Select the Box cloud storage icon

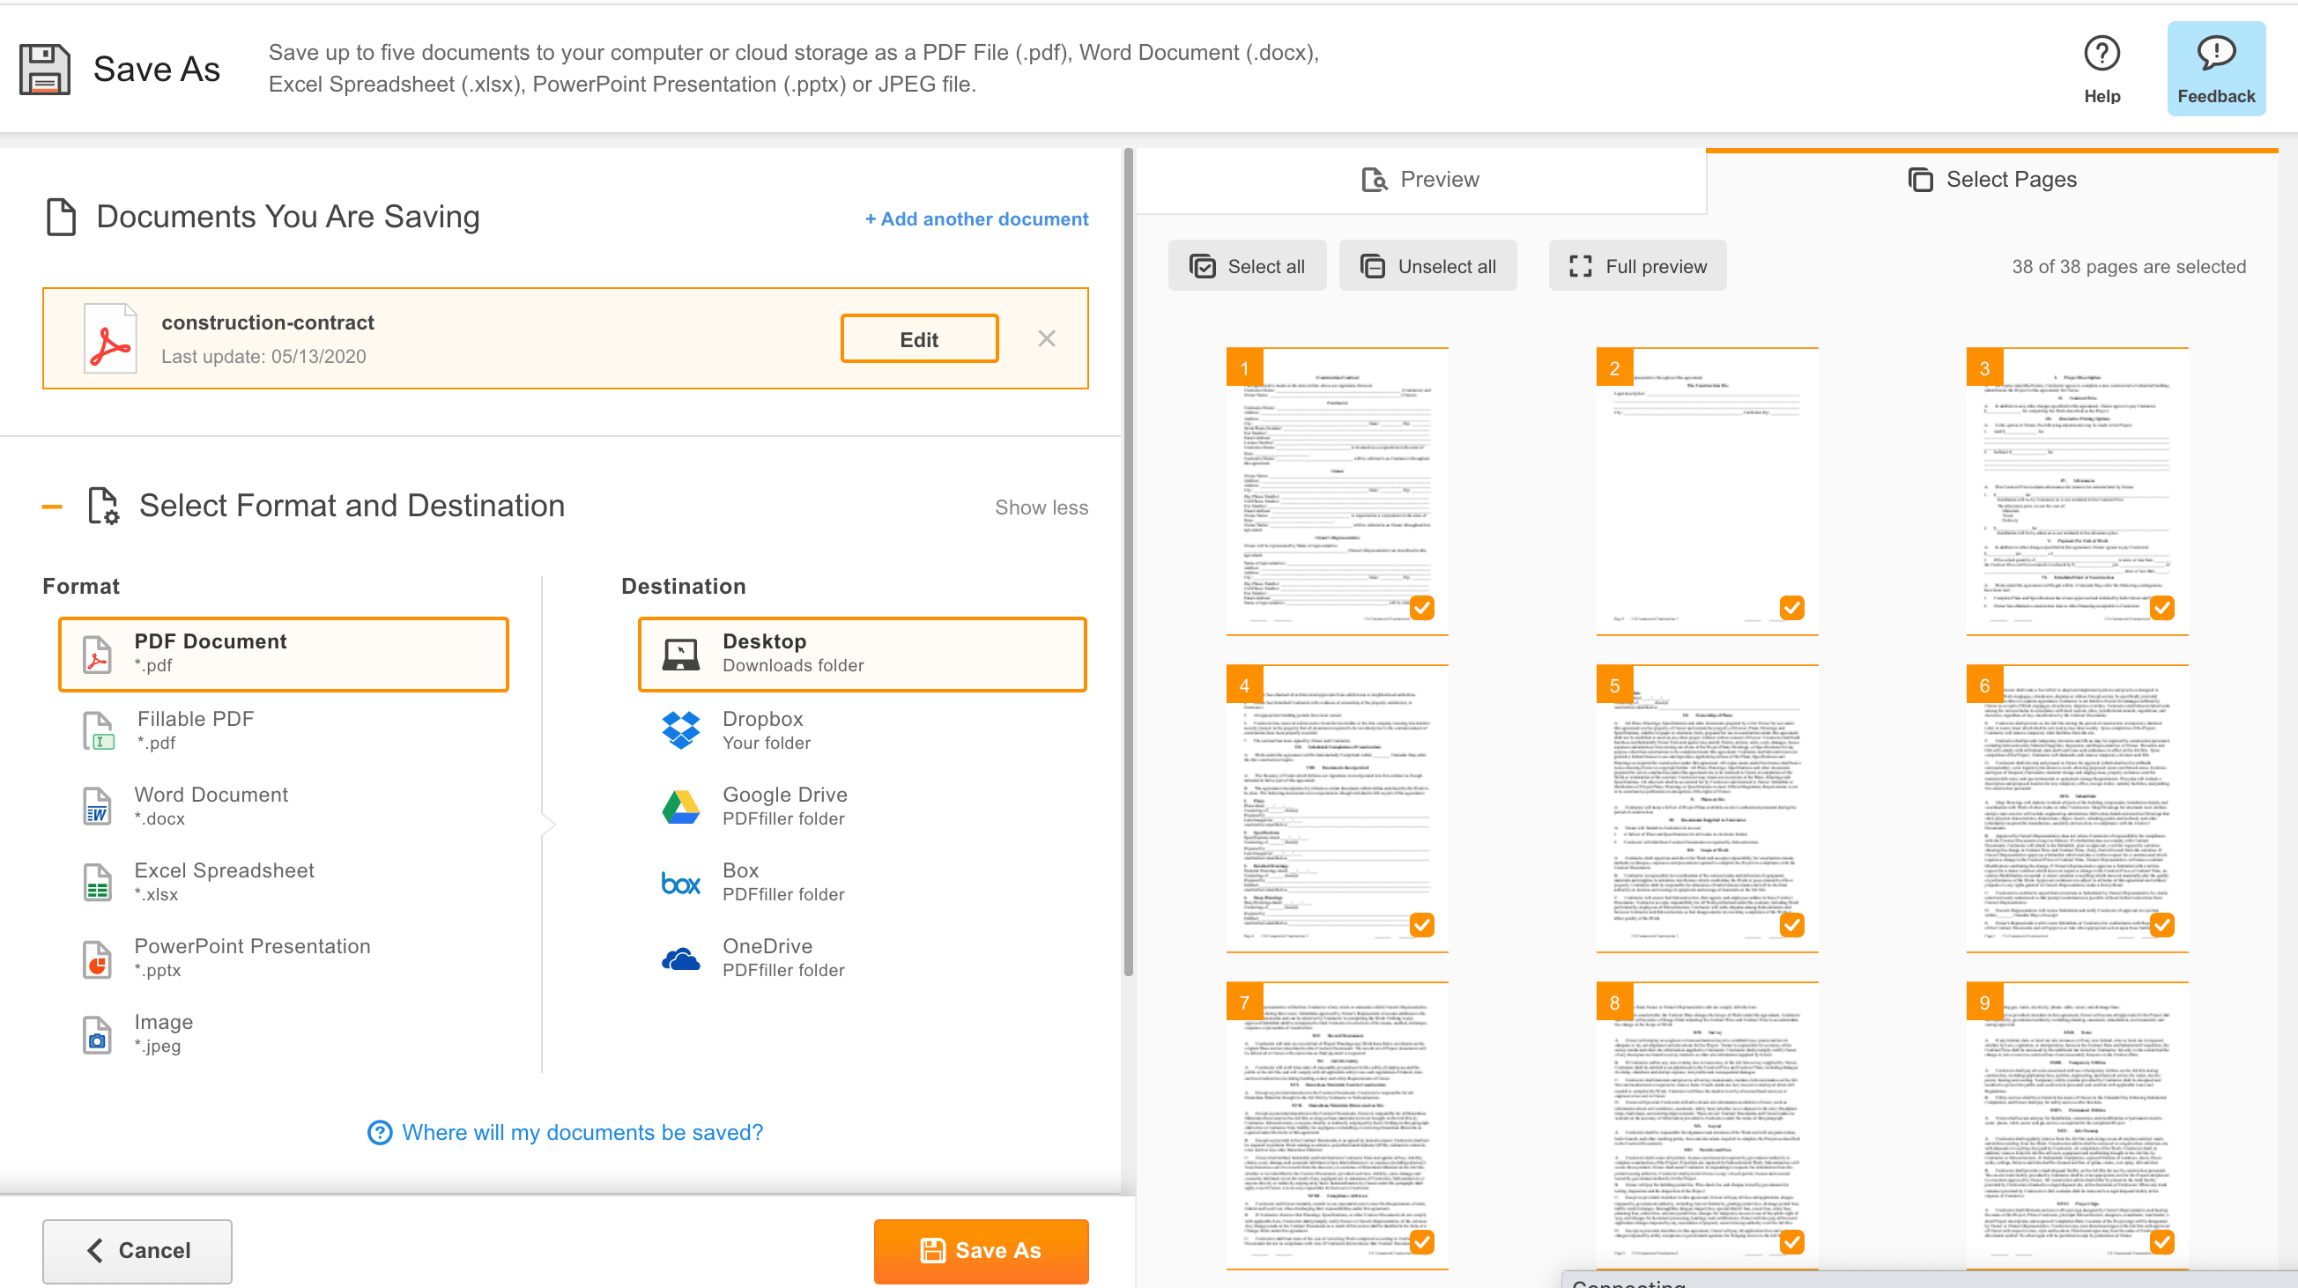[680, 882]
